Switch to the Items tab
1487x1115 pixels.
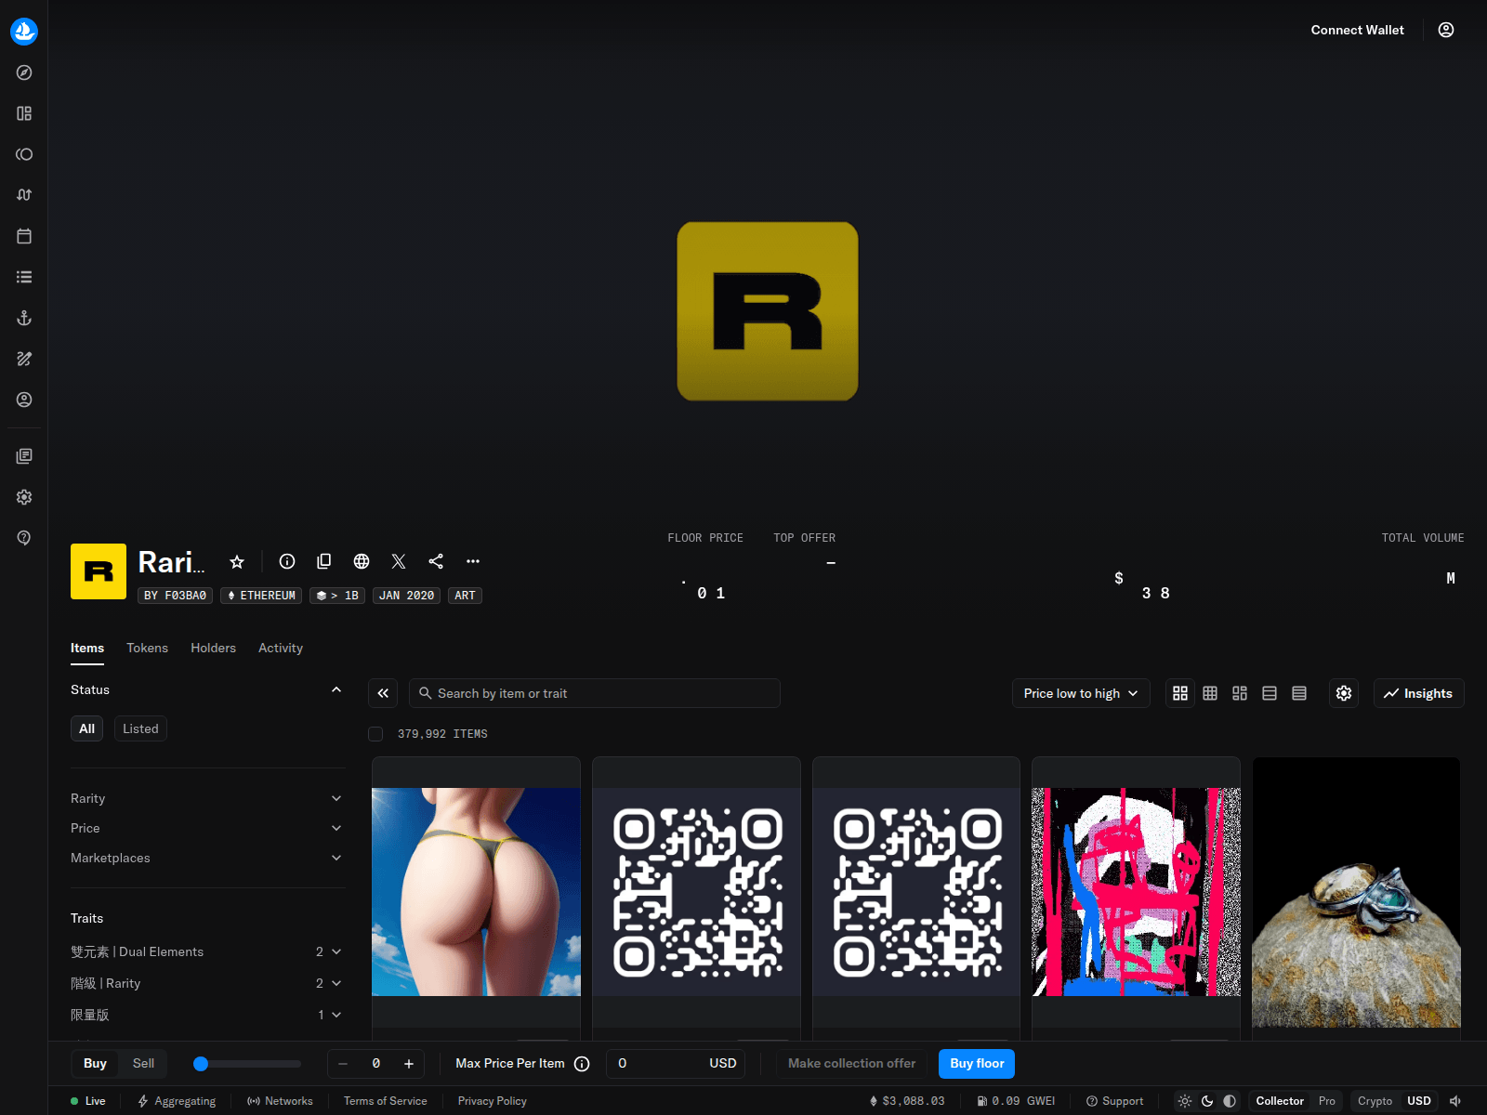coord(87,649)
